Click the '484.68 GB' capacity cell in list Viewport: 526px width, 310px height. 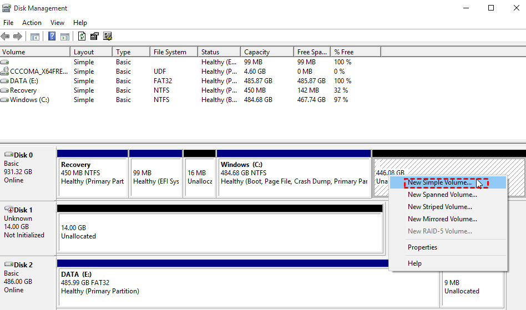pyautogui.click(x=258, y=99)
